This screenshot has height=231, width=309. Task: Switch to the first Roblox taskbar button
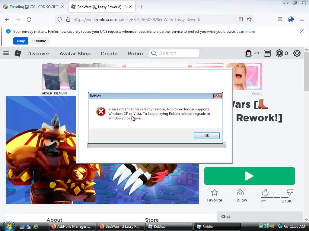[x=169, y=226]
